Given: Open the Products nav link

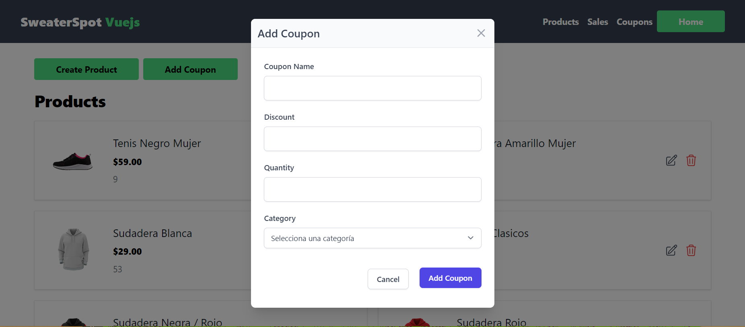Looking at the screenshot, I should pyautogui.click(x=561, y=22).
